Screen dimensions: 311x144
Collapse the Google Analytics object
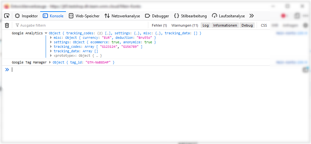pos(46,33)
